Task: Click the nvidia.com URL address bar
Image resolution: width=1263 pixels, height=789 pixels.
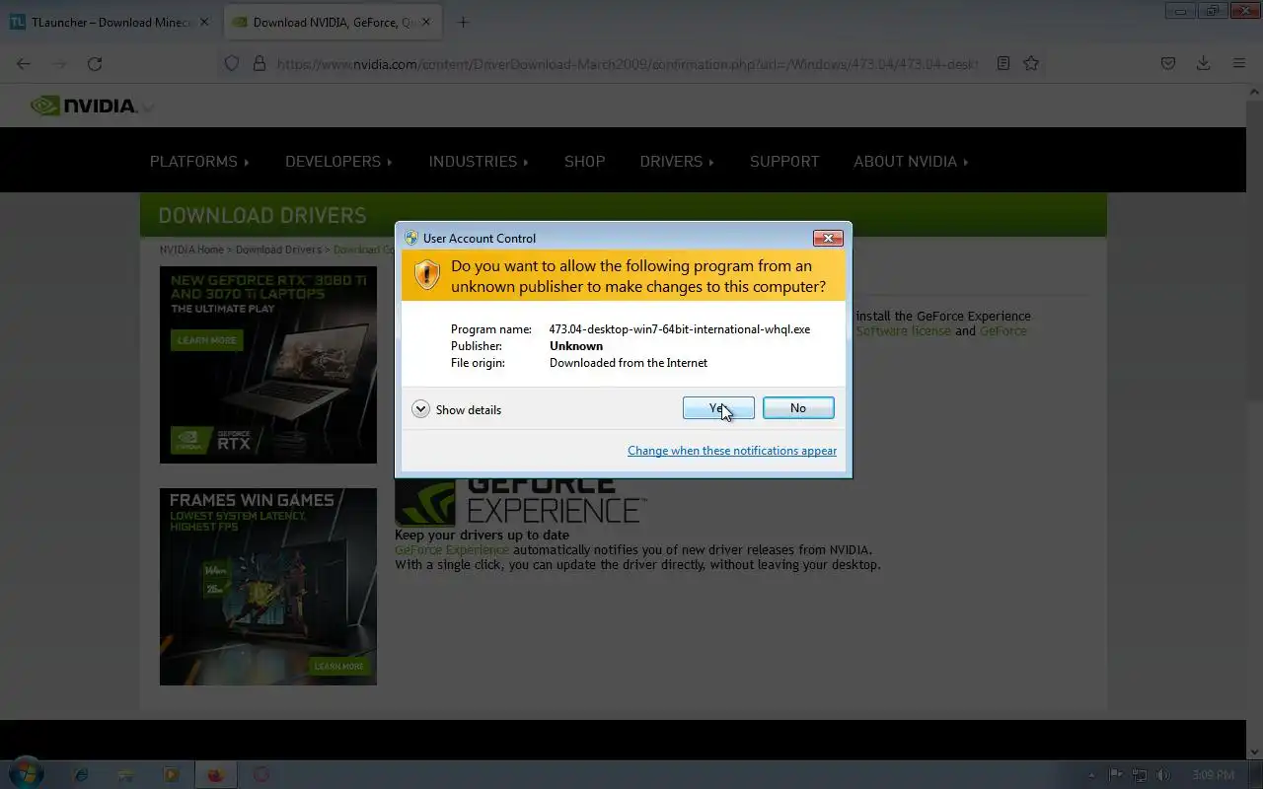Action: (627, 63)
